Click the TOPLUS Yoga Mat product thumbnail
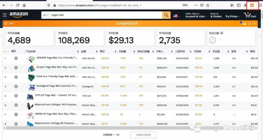This screenshot has width=263, height=140. click(30, 96)
